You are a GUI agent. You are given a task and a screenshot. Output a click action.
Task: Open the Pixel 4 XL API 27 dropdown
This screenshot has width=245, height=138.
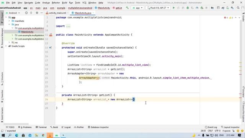point(158,8)
